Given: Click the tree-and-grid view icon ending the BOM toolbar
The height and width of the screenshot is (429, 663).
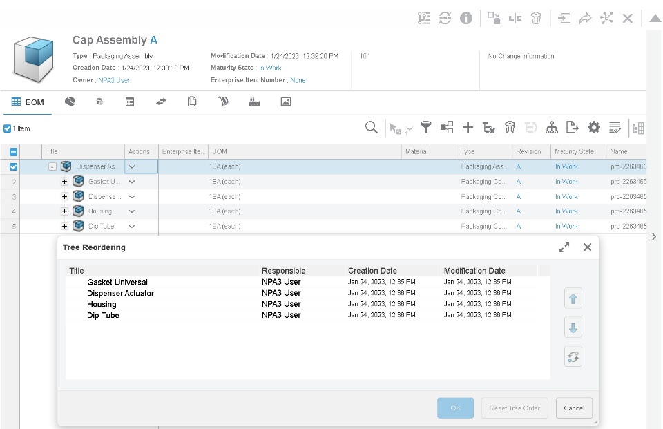Looking at the screenshot, I should 638,128.
